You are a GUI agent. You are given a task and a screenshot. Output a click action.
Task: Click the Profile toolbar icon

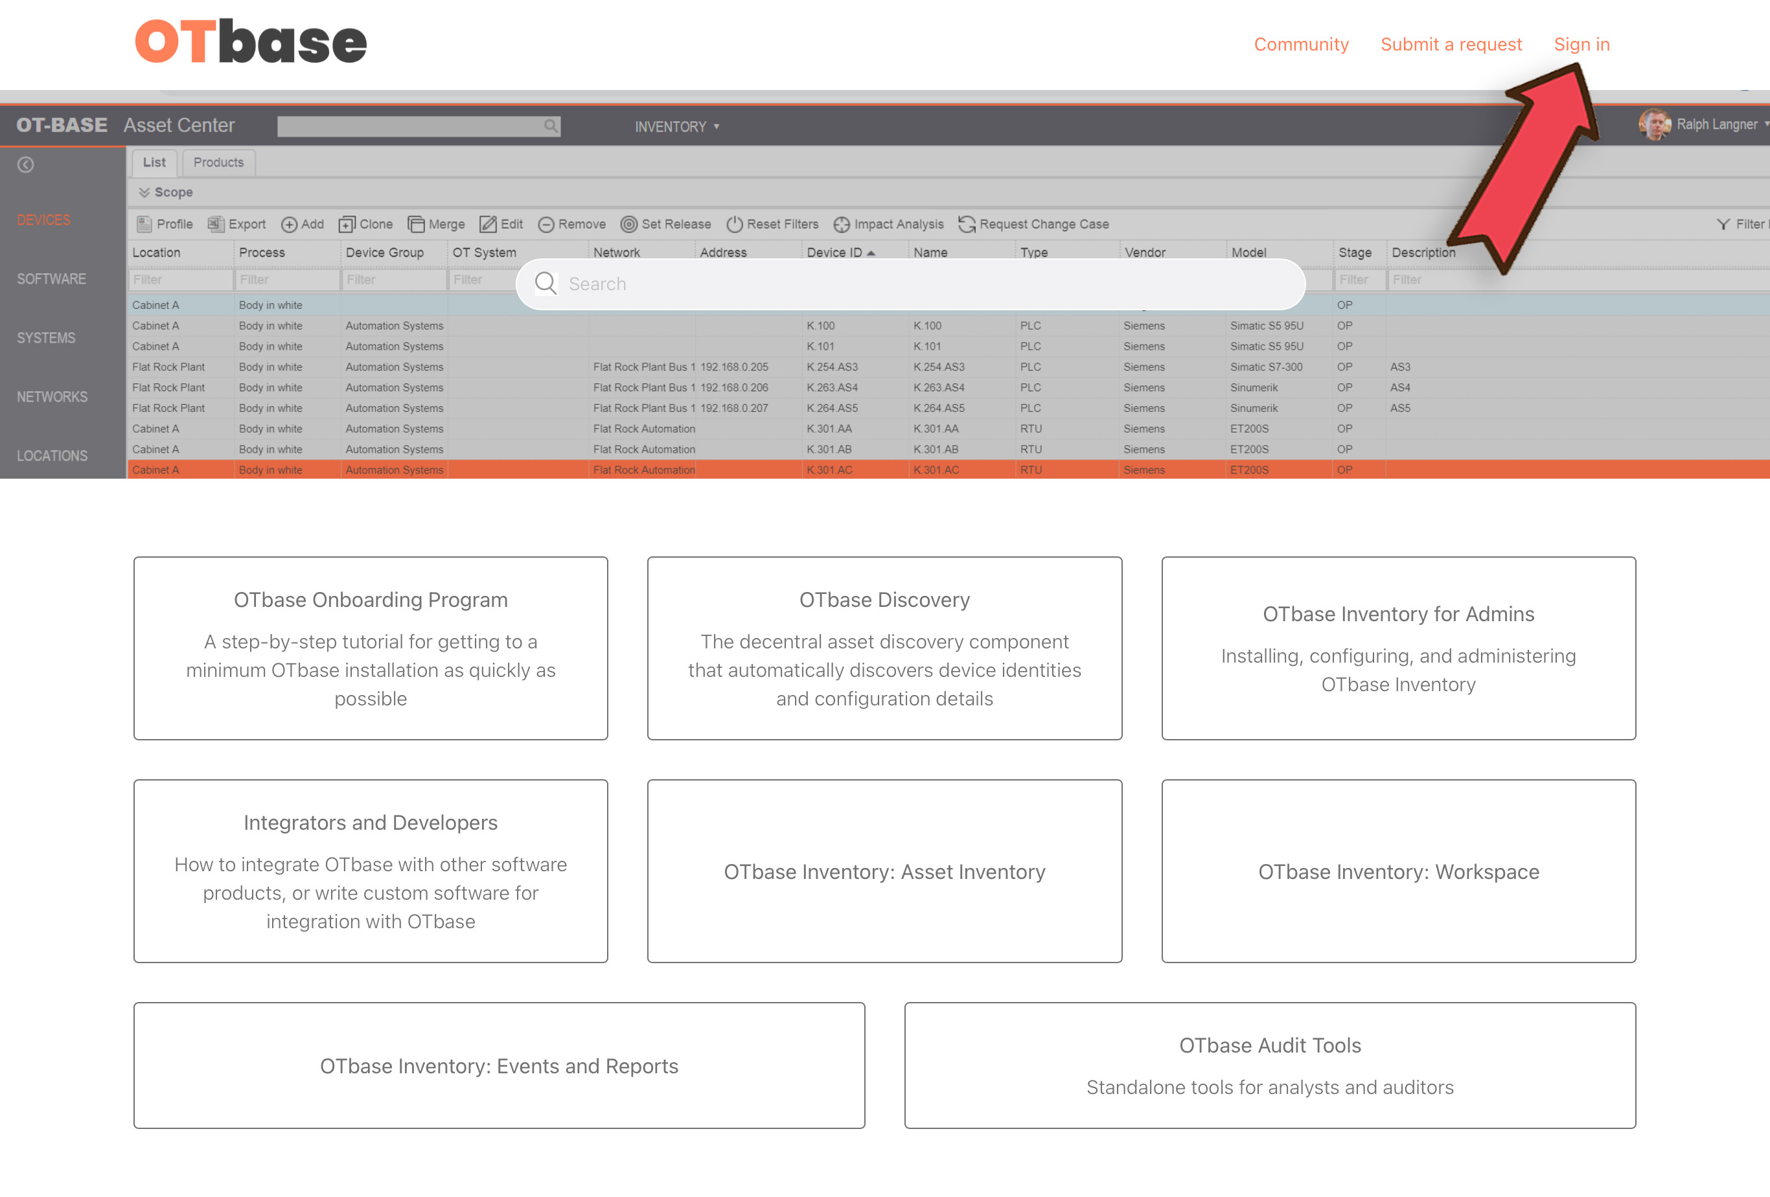click(x=144, y=224)
